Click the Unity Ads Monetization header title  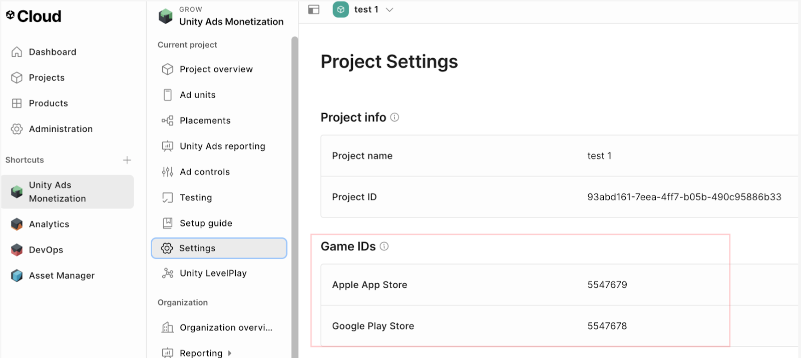click(231, 21)
